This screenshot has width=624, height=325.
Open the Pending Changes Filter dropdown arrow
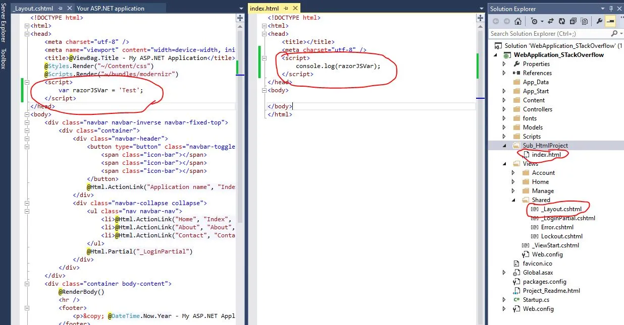click(542, 21)
